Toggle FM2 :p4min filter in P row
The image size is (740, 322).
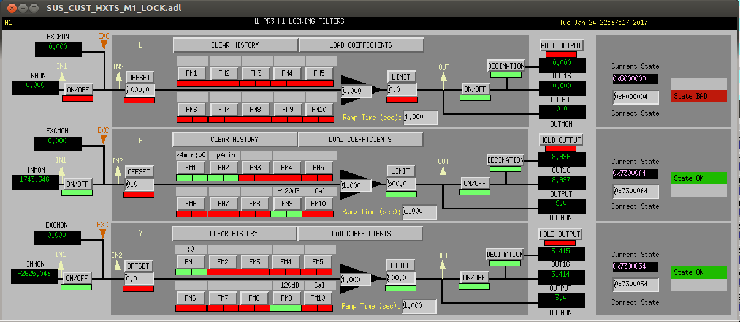tap(223, 168)
